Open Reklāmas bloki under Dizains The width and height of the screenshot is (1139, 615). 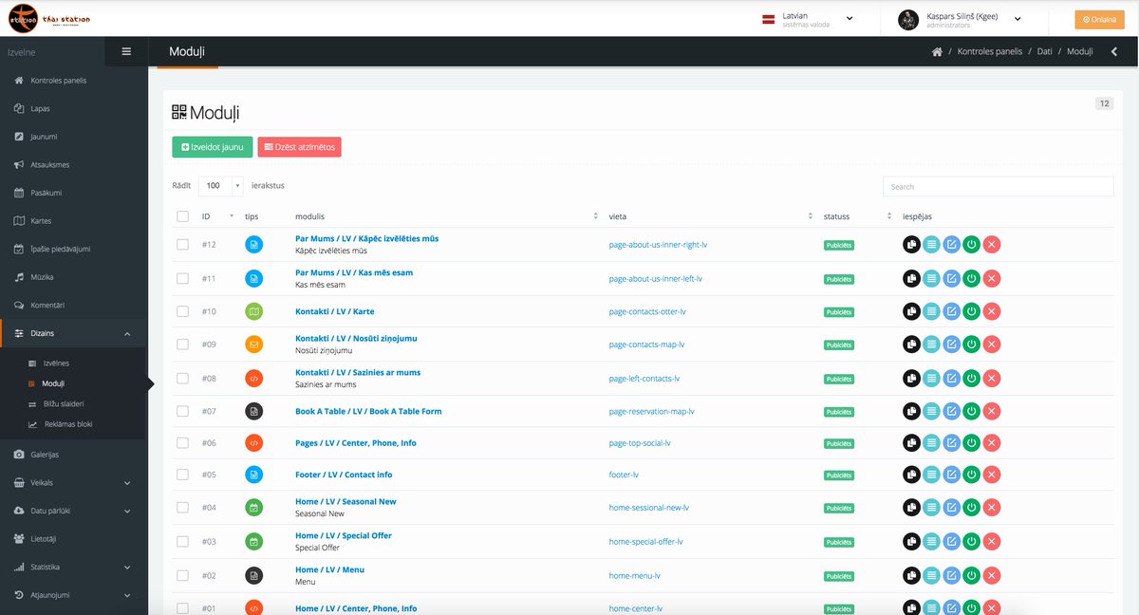pyautogui.click(x=68, y=424)
